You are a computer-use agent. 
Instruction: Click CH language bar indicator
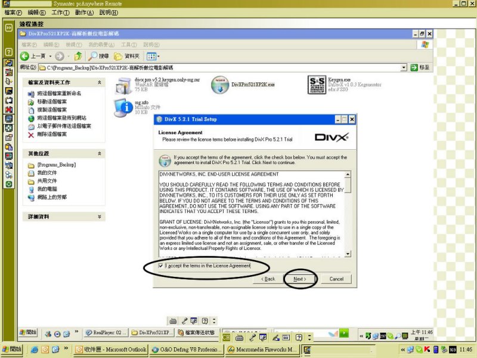226,337
